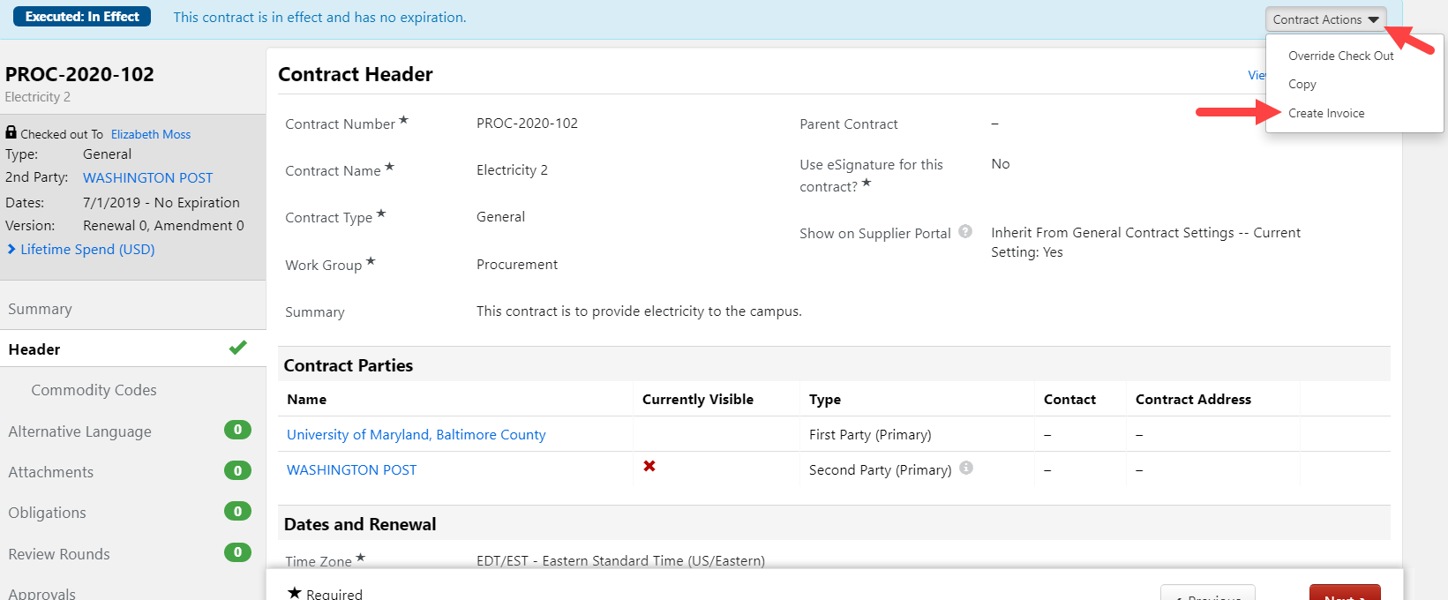Open Review Rounds sidebar section
Screen dimensions: 1448x600
(59, 554)
